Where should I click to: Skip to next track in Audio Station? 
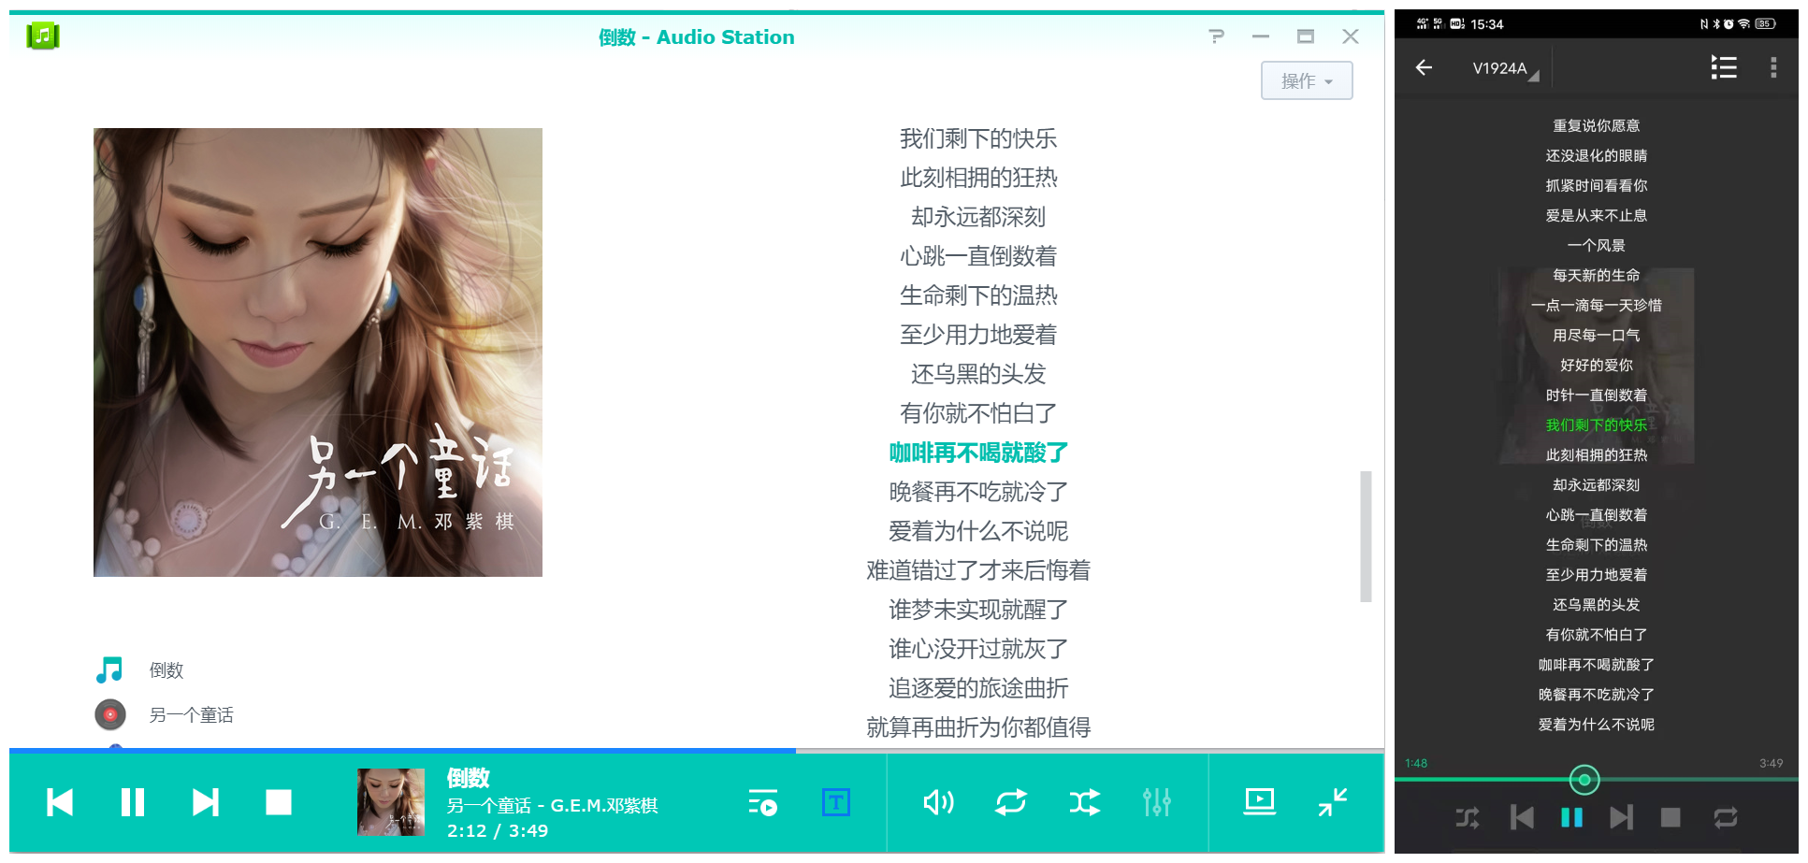[206, 802]
